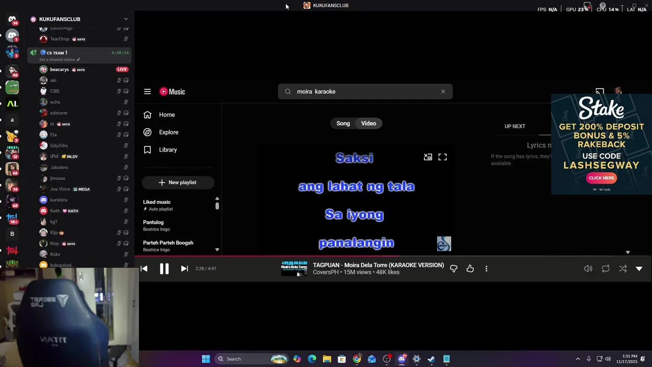Open the miniplayer icon on video
652x367 pixels.
[428, 157]
